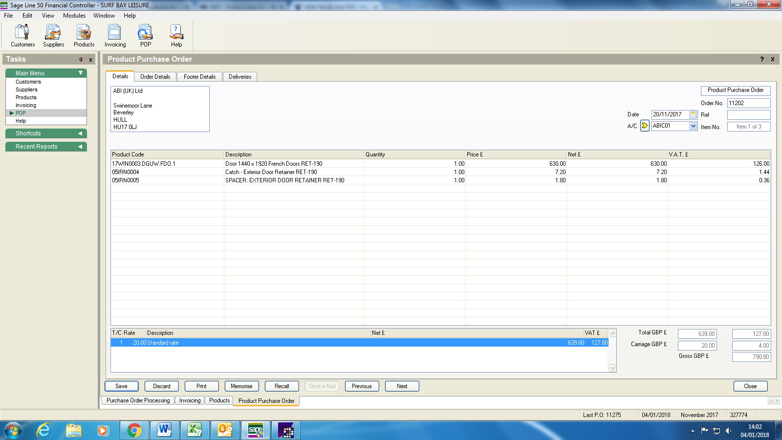
Task: Pin the Tasks pane
Action: tap(81, 60)
